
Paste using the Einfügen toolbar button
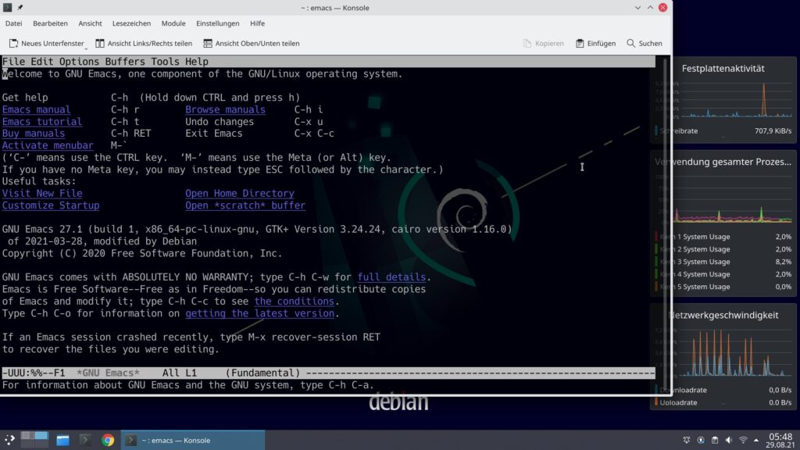(595, 44)
